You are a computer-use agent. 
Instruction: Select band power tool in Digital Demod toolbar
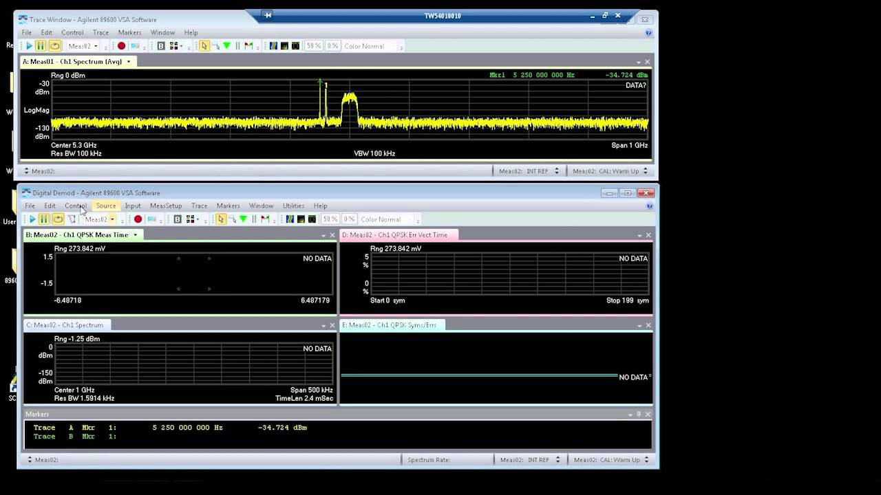[254, 219]
